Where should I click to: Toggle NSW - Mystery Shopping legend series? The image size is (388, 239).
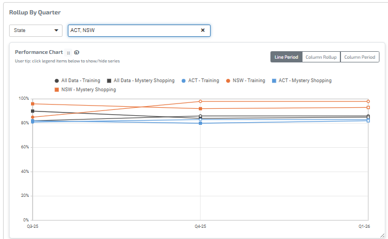(x=85, y=90)
